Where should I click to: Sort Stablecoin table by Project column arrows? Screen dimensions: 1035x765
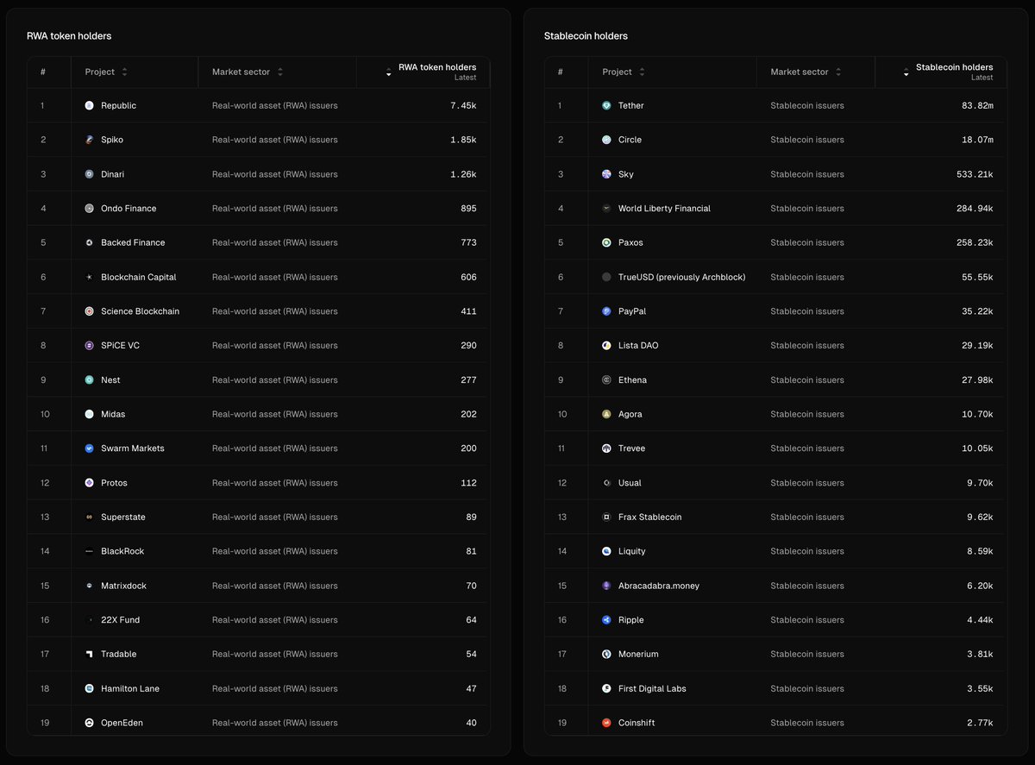(642, 72)
